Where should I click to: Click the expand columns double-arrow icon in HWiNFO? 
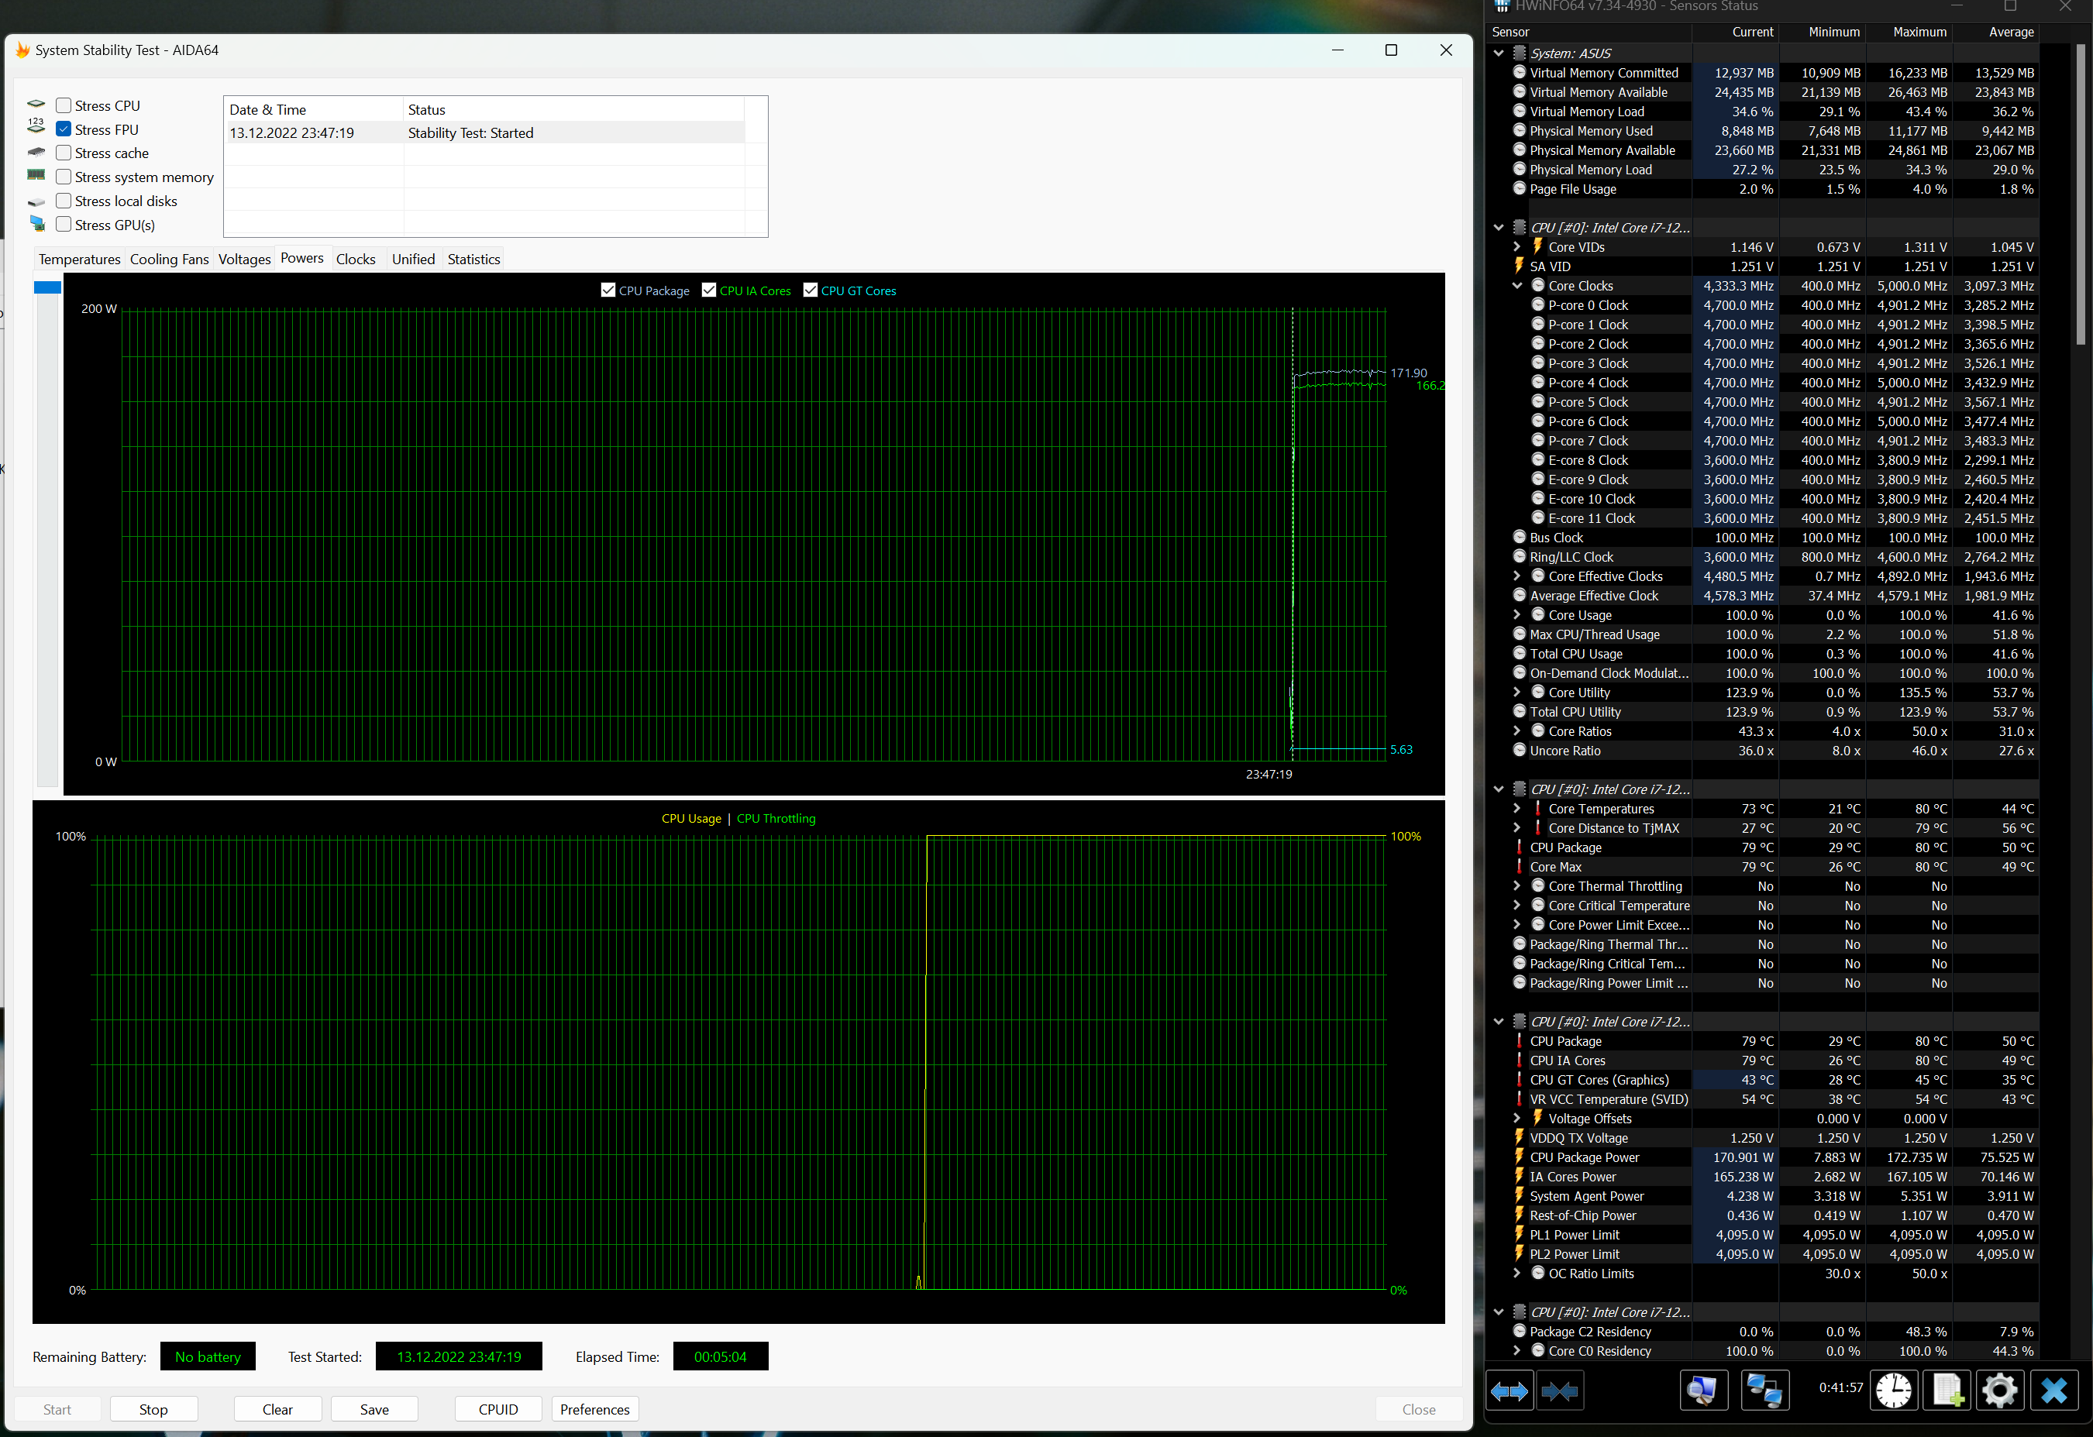[x=1509, y=1391]
